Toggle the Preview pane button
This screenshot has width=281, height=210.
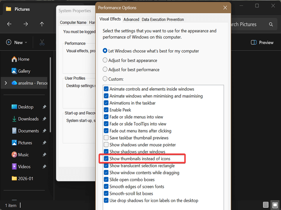coord(262,42)
